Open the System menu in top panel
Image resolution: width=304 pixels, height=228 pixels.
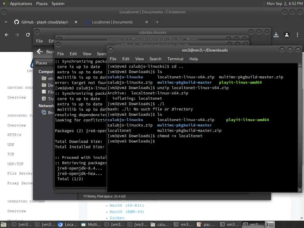pos(58,4)
